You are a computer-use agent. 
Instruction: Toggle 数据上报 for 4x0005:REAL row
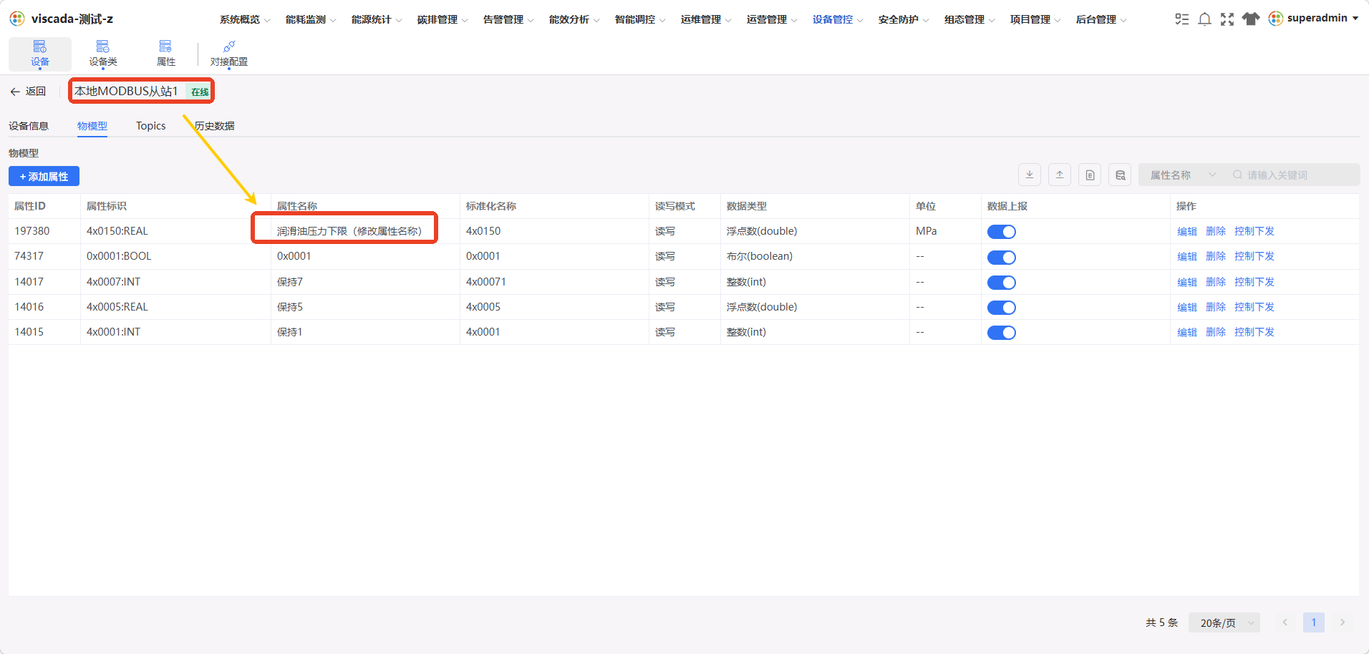pos(1002,307)
